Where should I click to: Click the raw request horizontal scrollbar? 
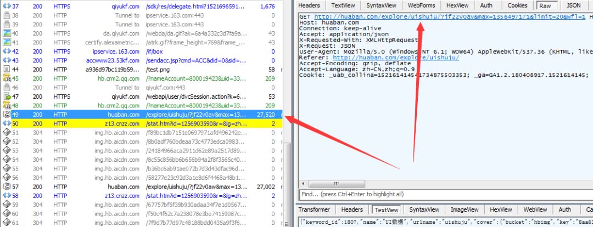(x=337, y=184)
